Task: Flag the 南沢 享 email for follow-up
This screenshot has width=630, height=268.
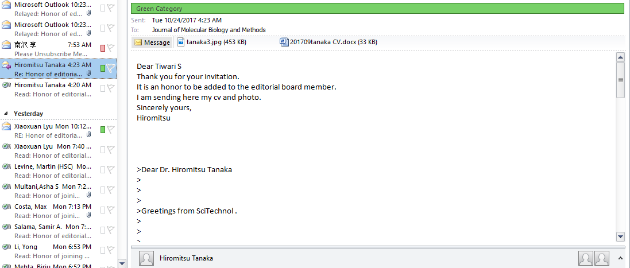Action: point(111,49)
